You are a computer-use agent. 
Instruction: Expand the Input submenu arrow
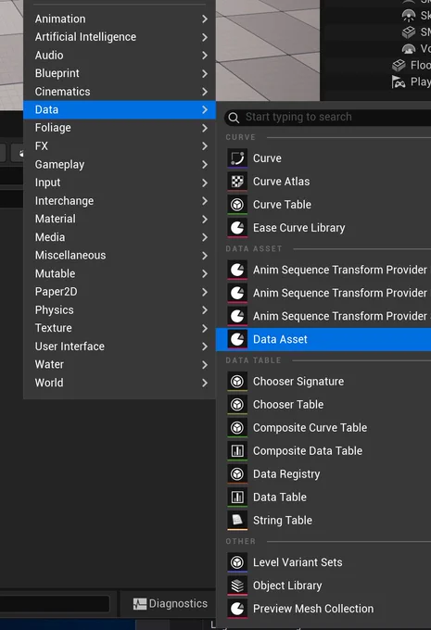pyautogui.click(x=205, y=183)
